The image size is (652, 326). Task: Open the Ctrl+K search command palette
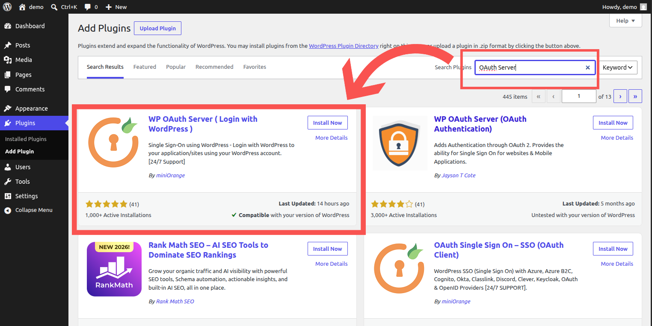64,7
